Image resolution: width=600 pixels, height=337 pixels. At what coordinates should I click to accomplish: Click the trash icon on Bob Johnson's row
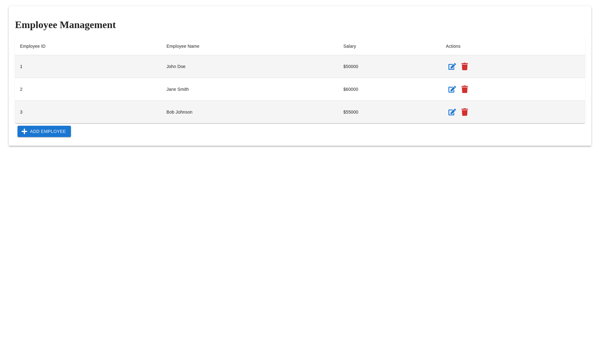465,112
